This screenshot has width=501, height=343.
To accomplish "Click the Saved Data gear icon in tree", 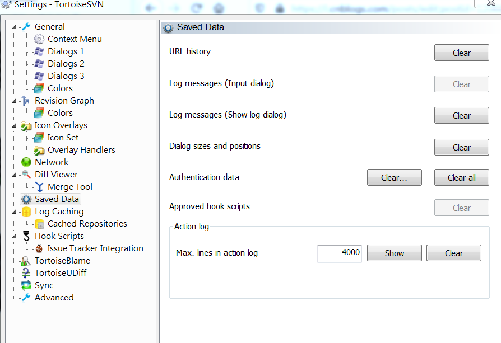I will tap(26, 199).
